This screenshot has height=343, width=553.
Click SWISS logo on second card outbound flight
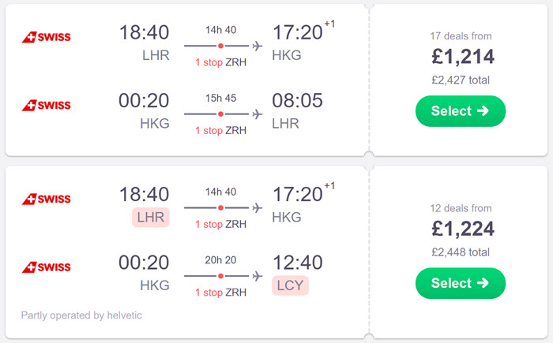click(46, 199)
